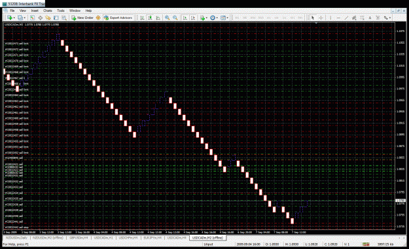Select the D1 timeframe button

[x=284, y=18]
